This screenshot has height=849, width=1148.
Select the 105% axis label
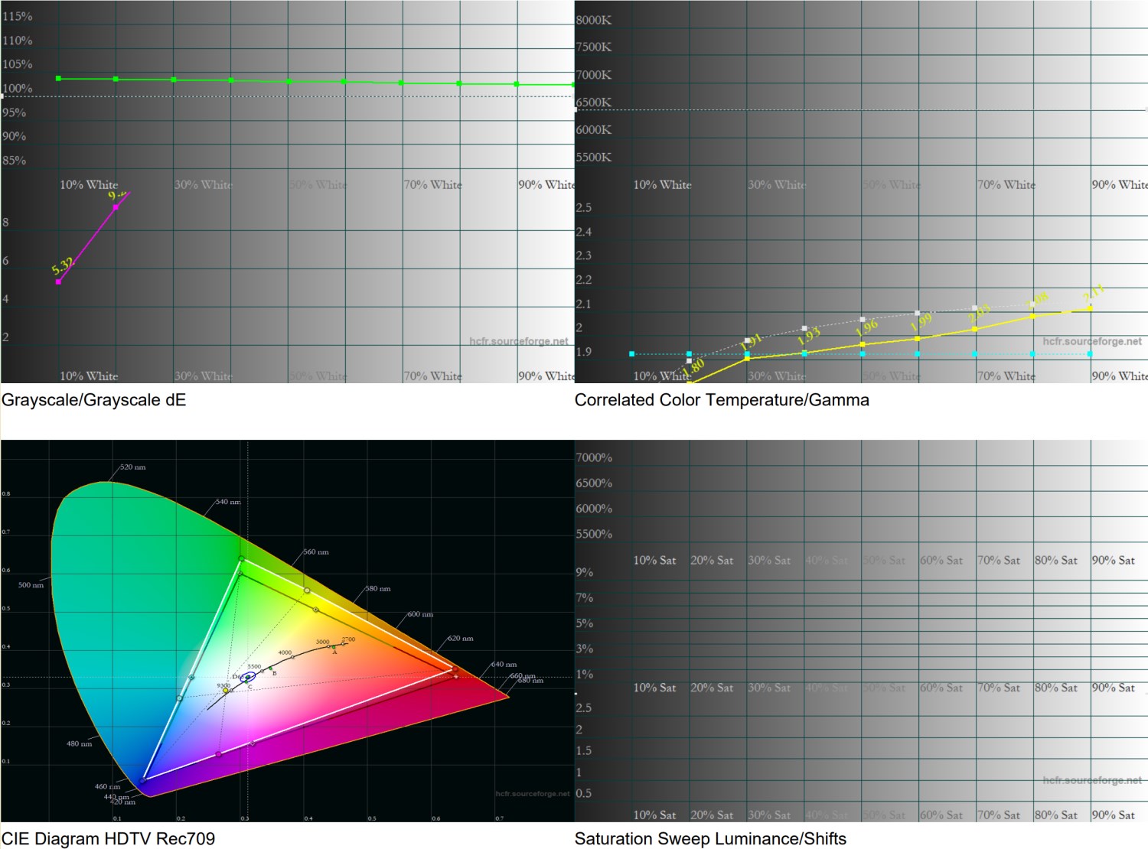point(18,64)
